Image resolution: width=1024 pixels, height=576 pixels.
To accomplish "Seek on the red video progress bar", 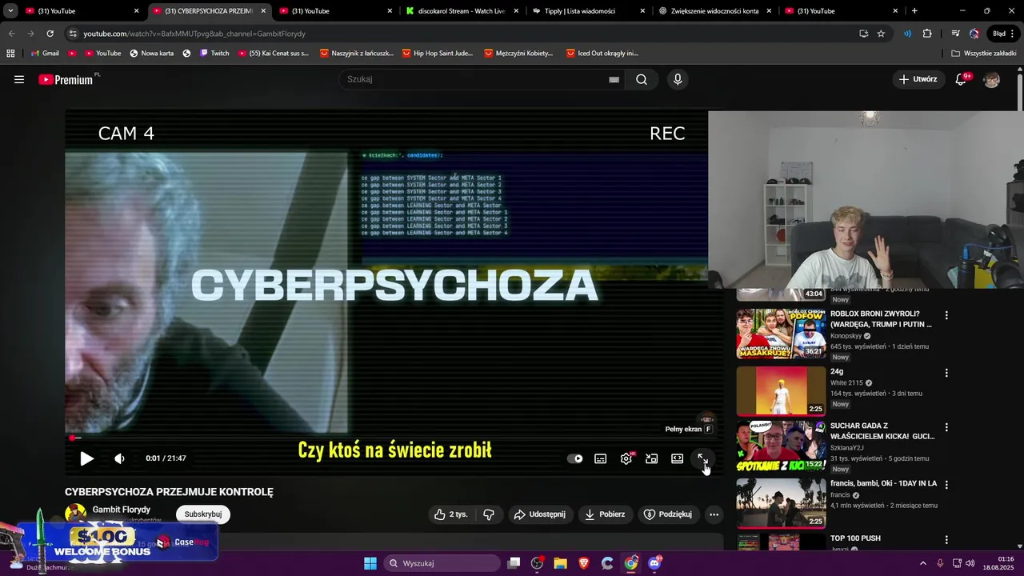I will pos(394,438).
